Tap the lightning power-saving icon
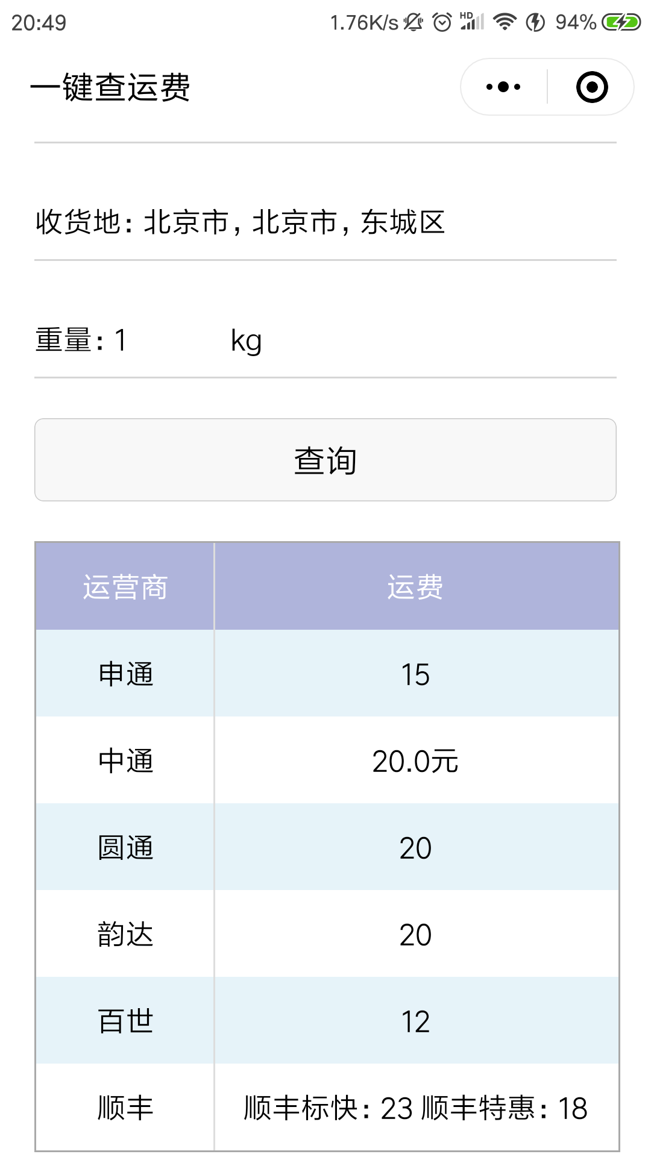The height and width of the screenshot is (1157, 651). 535,23
